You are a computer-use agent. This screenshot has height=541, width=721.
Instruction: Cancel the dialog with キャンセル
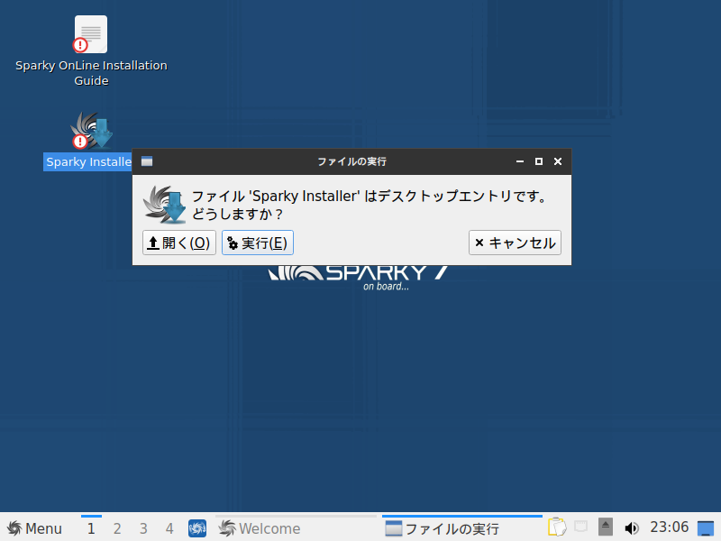[x=515, y=243]
